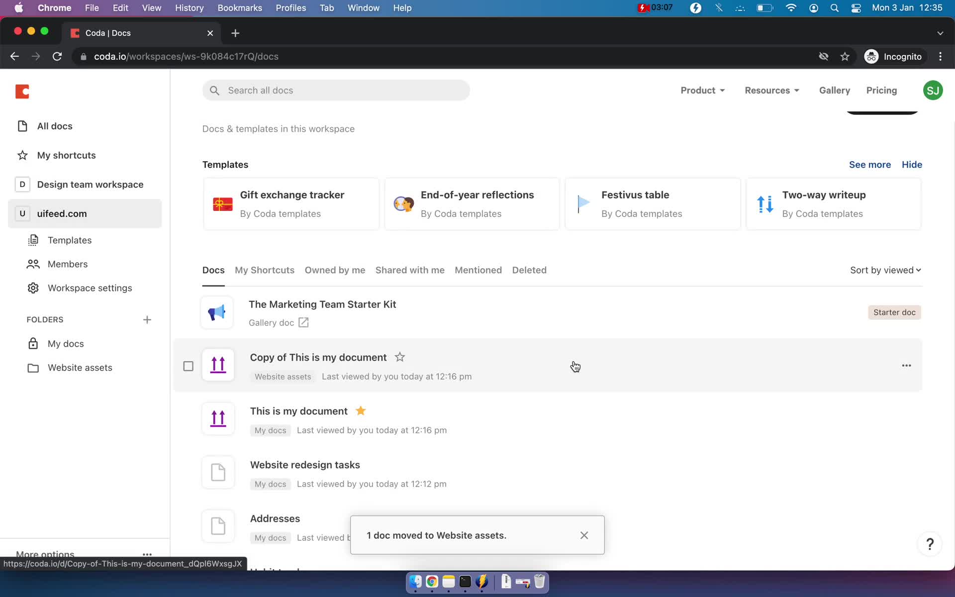Open the Addresses document

tap(275, 519)
